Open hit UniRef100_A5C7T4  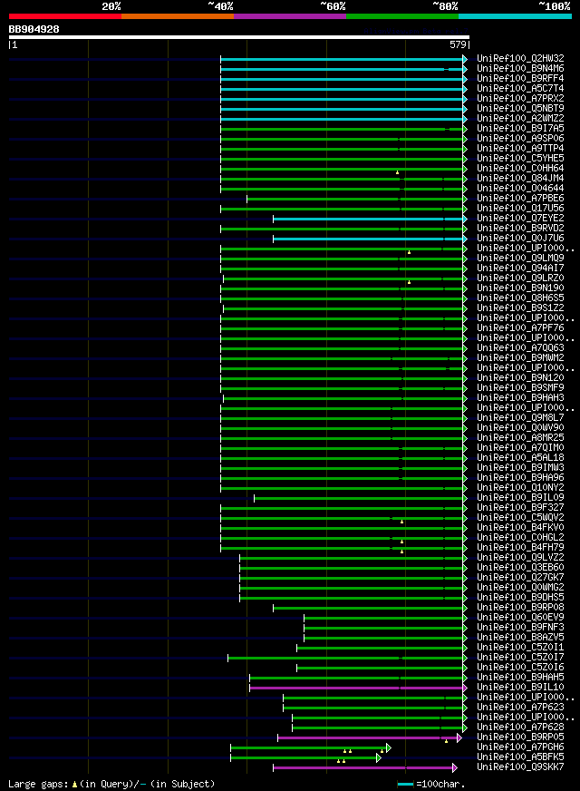pos(520,88)
